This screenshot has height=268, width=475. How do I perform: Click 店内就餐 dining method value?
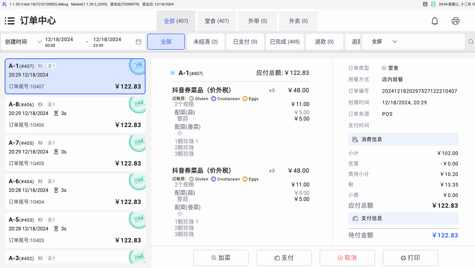coord(392,79)
